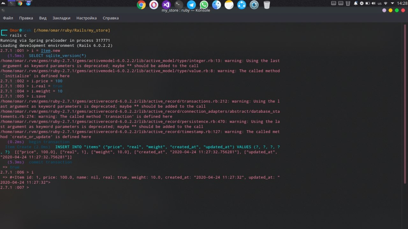Minimize Konsole with the yellow button
This screenshot has height=229, width=408.
390,10
